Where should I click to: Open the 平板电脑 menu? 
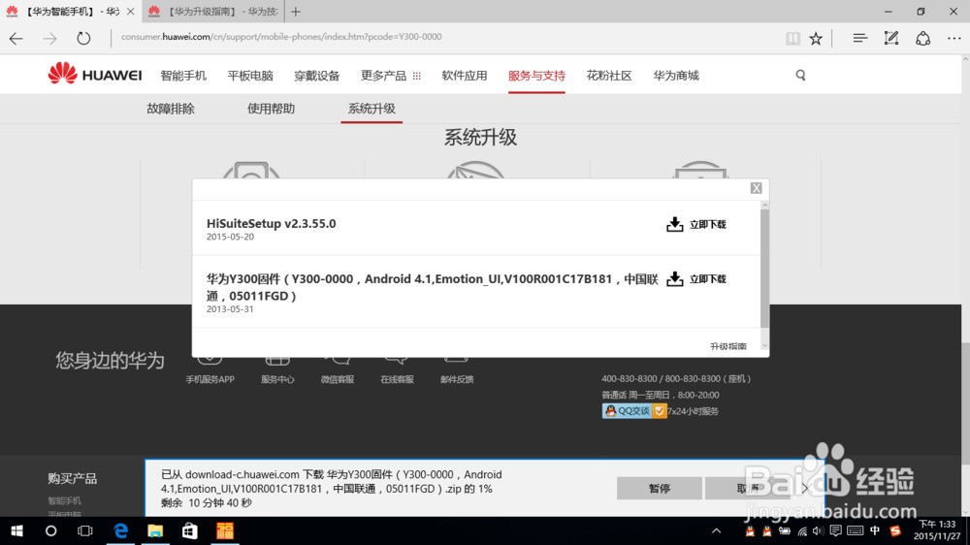pyautogui.click(x=250, y=76)
